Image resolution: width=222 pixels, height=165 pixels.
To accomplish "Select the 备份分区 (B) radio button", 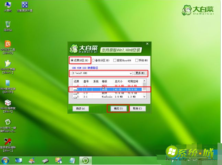I will pyautogui.click(x=93, y=60).
